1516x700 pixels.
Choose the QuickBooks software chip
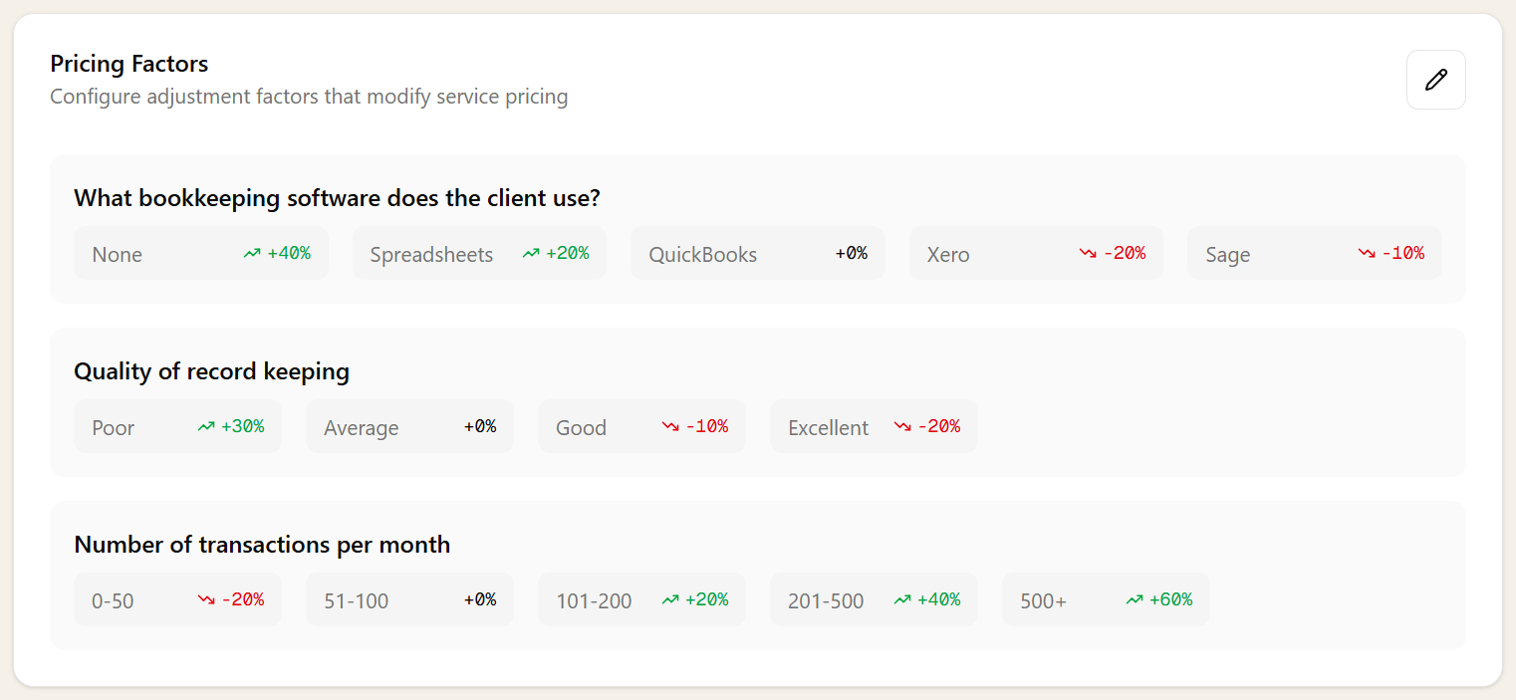757,254
